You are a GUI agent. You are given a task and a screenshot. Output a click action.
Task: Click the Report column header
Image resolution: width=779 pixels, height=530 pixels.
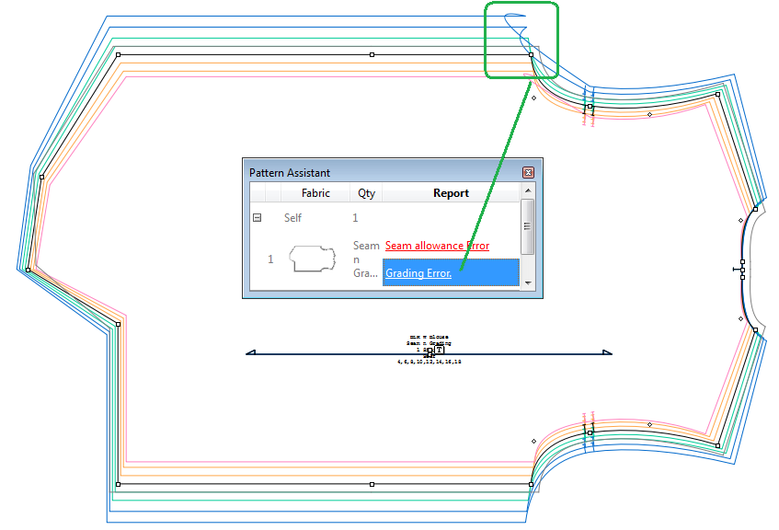click(x=451, y=193)
